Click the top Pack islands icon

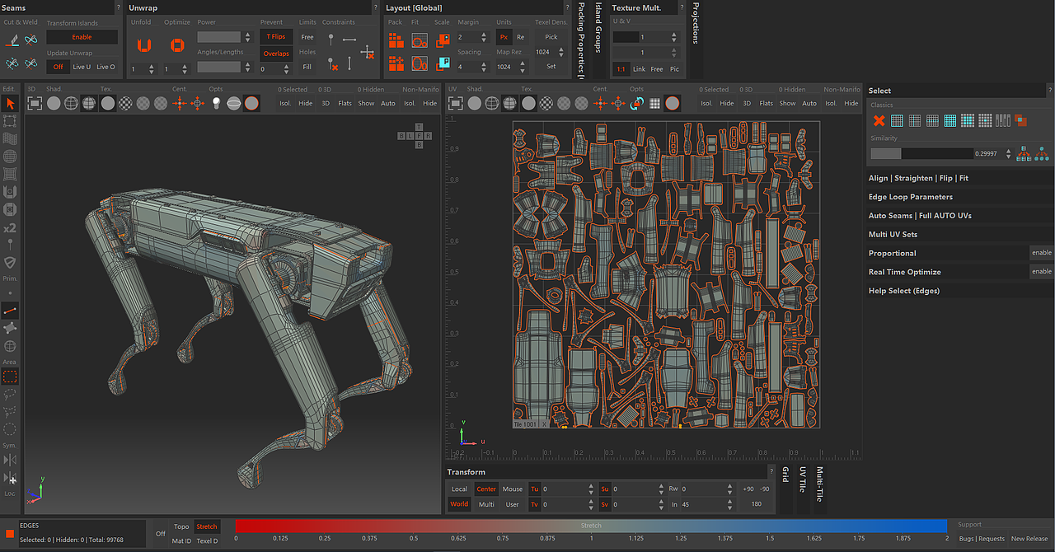point(396,40)
